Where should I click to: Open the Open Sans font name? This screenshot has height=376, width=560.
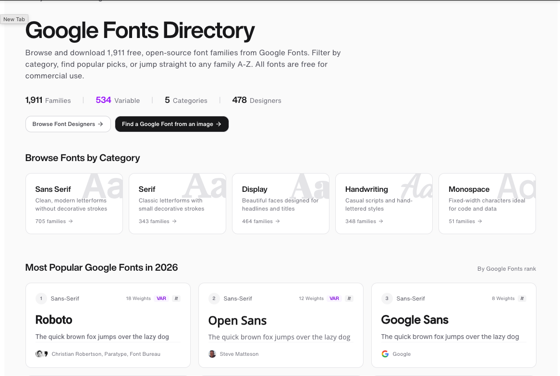pyautogui.click(x=237, y=321)
